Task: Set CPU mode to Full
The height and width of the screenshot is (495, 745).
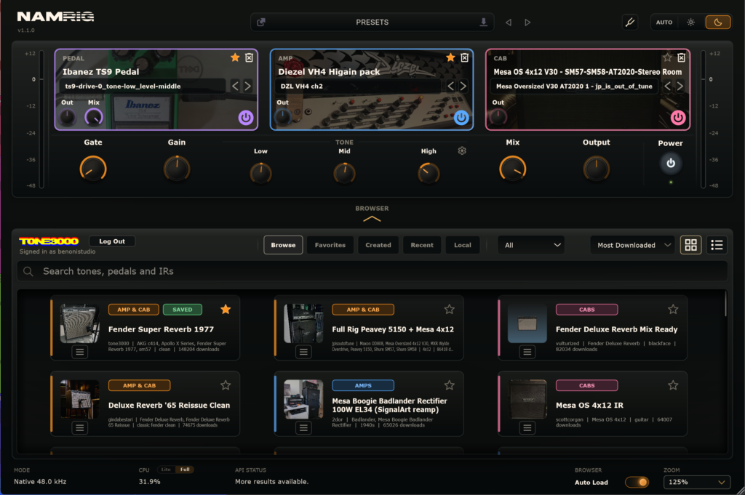Action: pyautogui.click(x=185, y=470)
